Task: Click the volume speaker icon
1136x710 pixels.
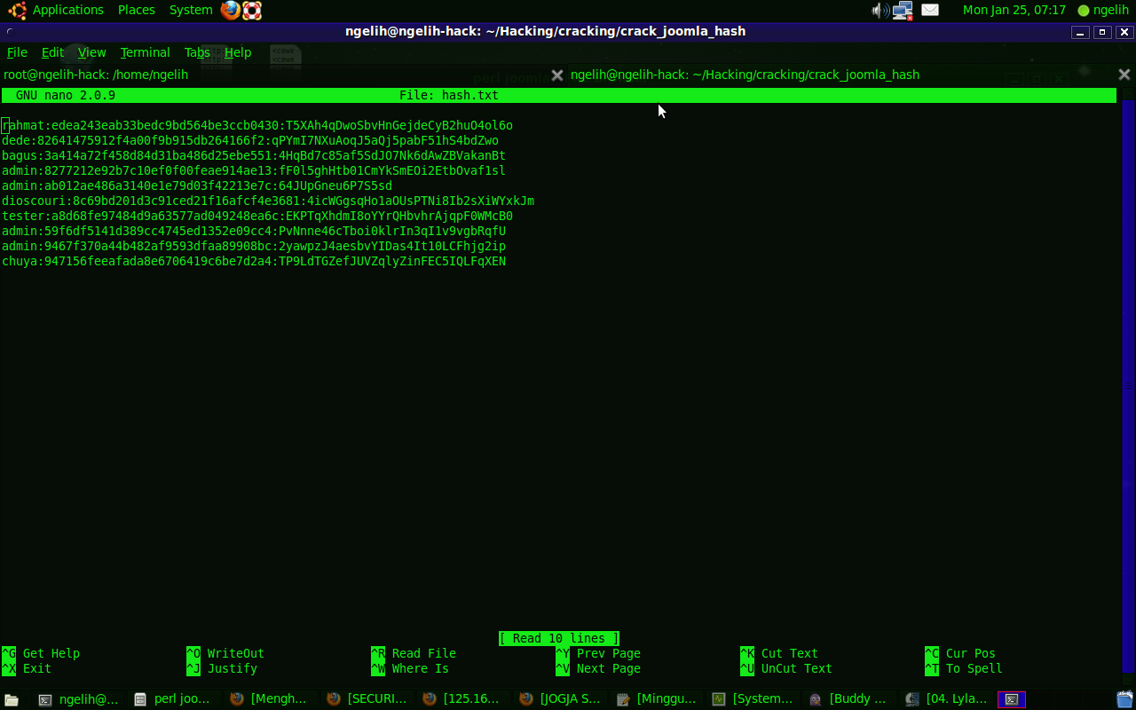Action: pos(880,11)
